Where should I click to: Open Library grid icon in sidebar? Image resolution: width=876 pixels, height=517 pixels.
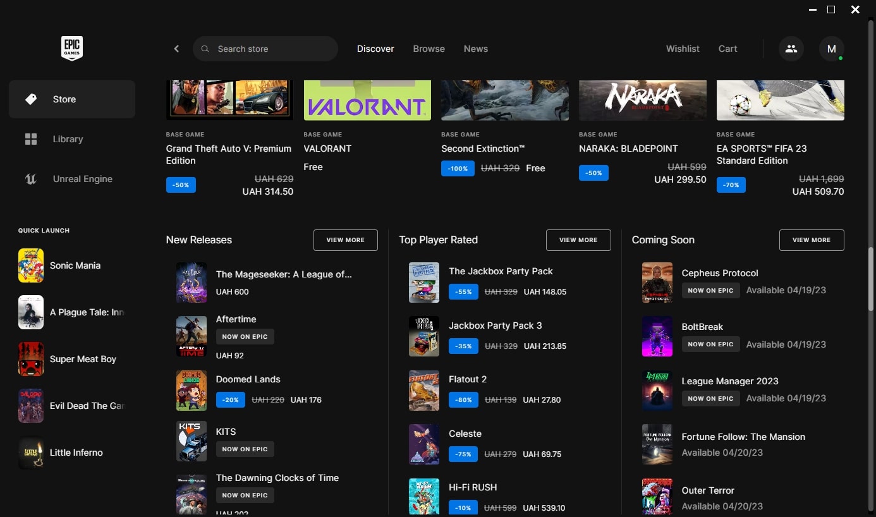click(31, 139)
